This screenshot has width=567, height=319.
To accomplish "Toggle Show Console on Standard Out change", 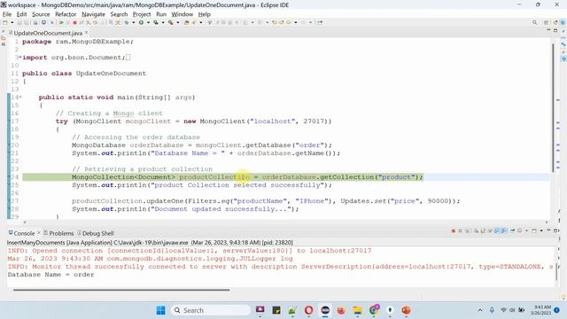I will pyautogui.click(x=496, y=230).
